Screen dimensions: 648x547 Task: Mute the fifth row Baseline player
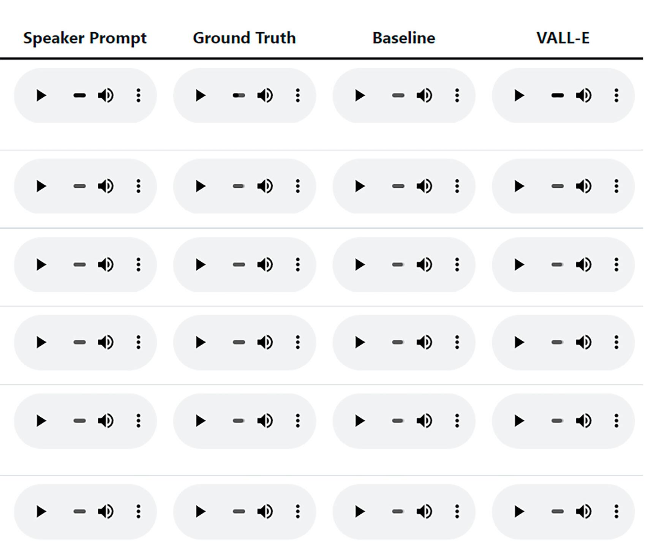click(424, 421)
